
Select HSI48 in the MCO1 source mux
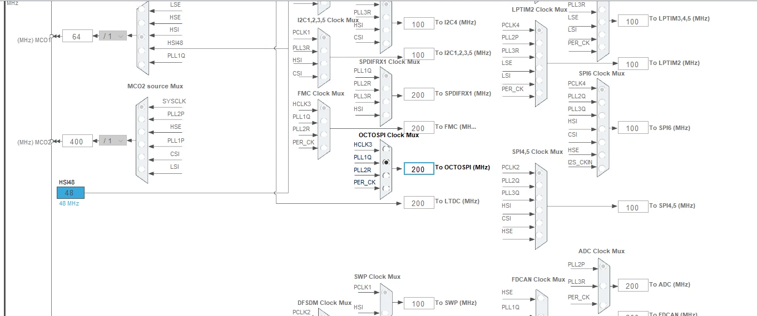pyautogui.click(x=142, y=51)
